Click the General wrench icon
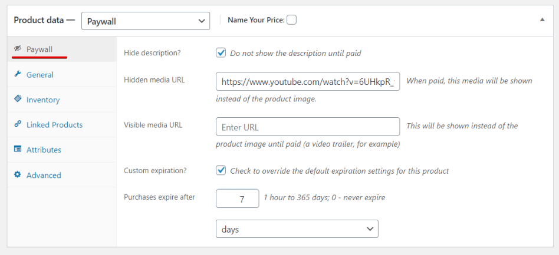559x255 pixels. pyautogui.click(x=18, y=74)
